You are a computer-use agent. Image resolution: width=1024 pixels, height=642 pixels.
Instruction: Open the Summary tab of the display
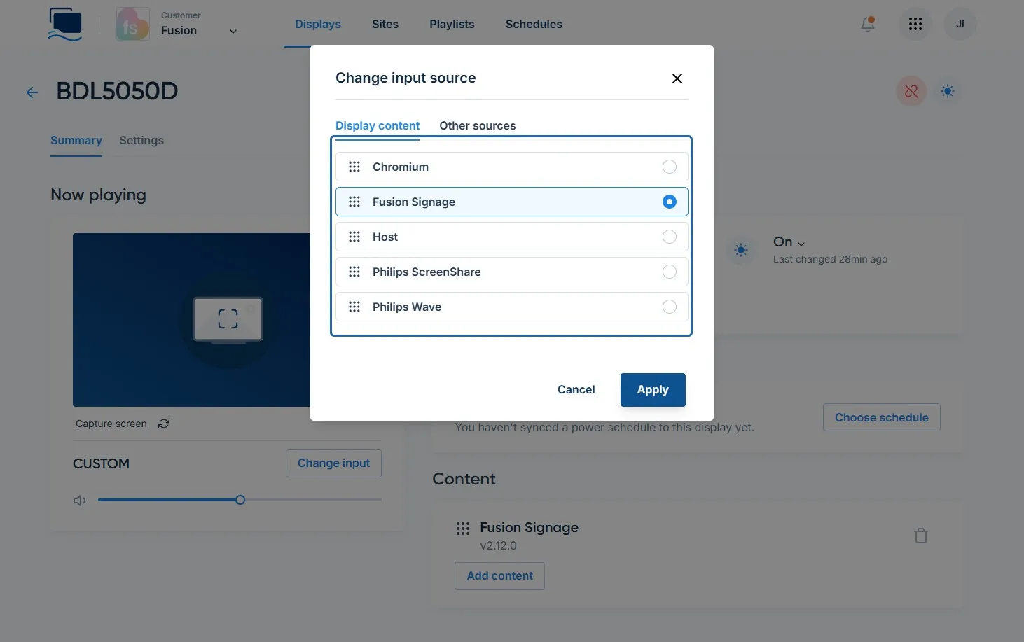pos(76,140)
